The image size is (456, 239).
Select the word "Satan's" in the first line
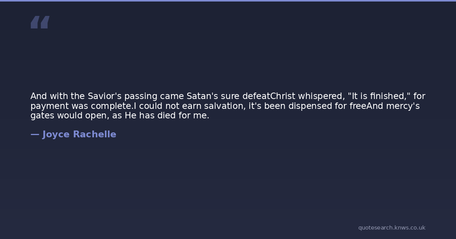click(202, 96)
